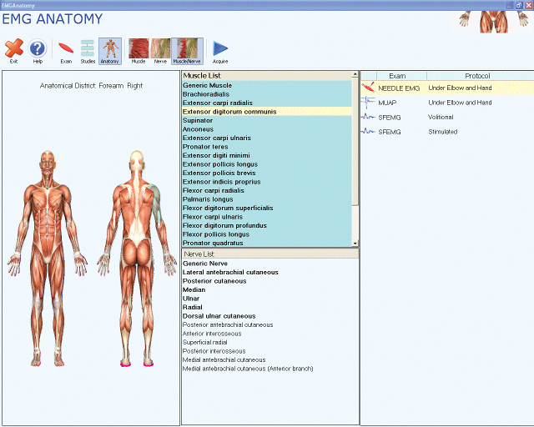The height and width of the screenshot is (427, 534).
Task: Select the Exam toolbar icon
Action: [x=66, y=51]
